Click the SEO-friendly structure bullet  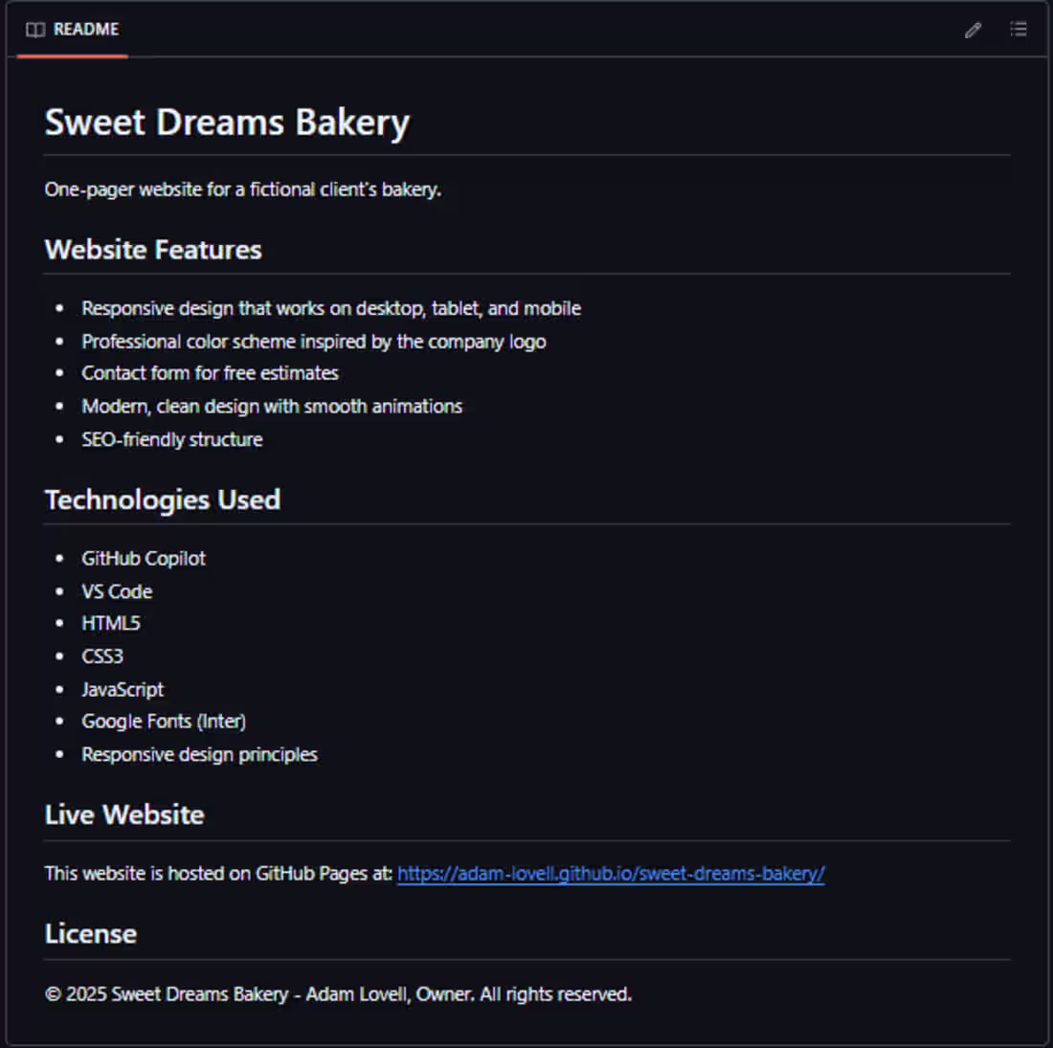click(172, 439)
